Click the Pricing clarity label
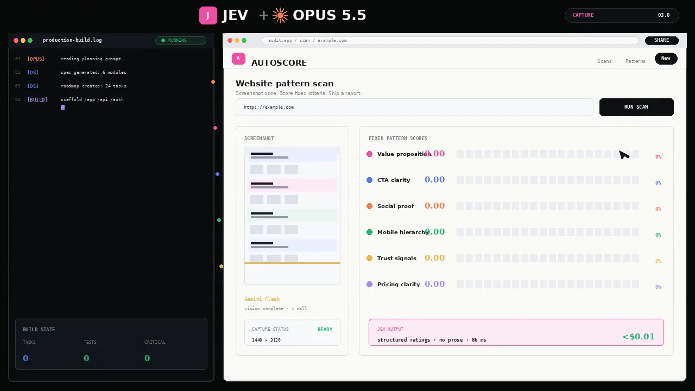This screenshot has width=695, height=391. pos(399,285)
